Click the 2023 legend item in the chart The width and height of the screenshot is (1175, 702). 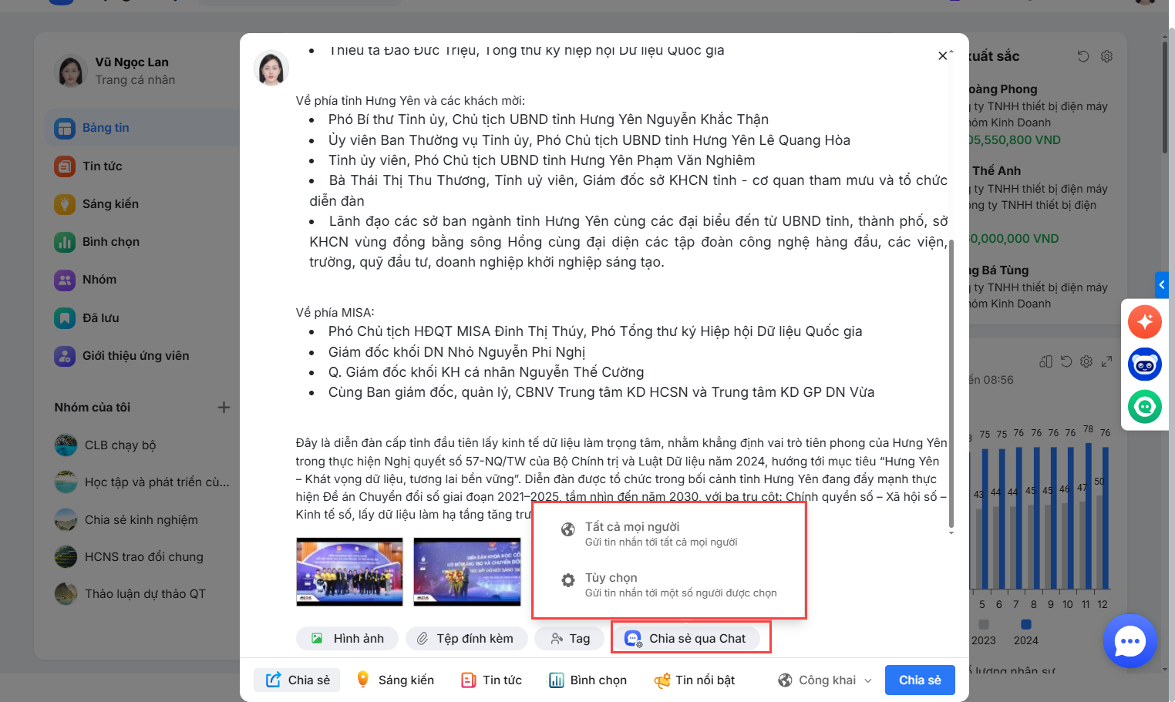coord(983,633)
